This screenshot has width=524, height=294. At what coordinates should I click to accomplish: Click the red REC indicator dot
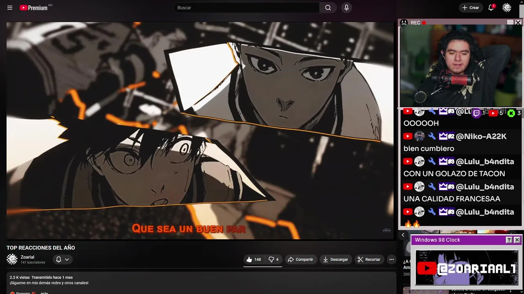[x=424, y=23]
